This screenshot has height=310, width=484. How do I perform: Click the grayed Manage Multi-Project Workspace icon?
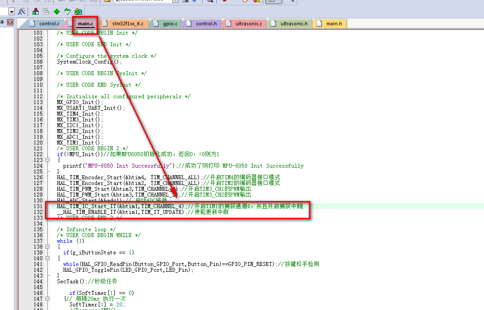(46, 12)
